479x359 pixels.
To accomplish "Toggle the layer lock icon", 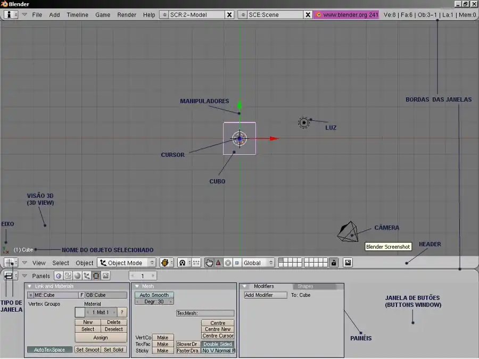I will (x=334, y=263).
